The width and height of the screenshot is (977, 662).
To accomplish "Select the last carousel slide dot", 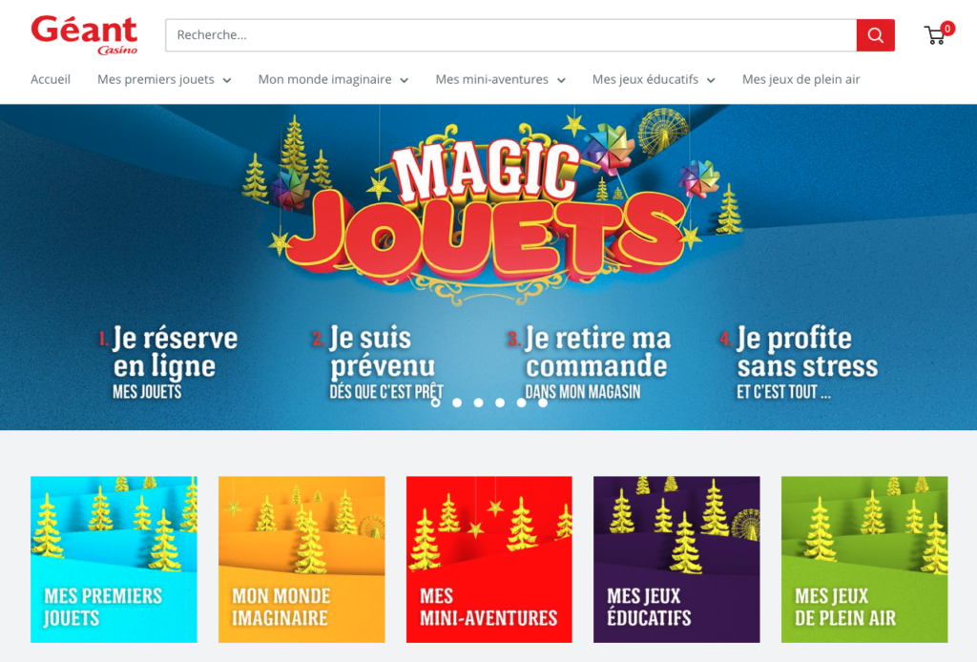I will [543, 403].
